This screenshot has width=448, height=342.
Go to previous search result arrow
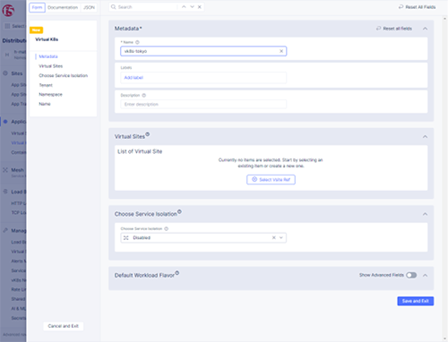tap(184, 7)
